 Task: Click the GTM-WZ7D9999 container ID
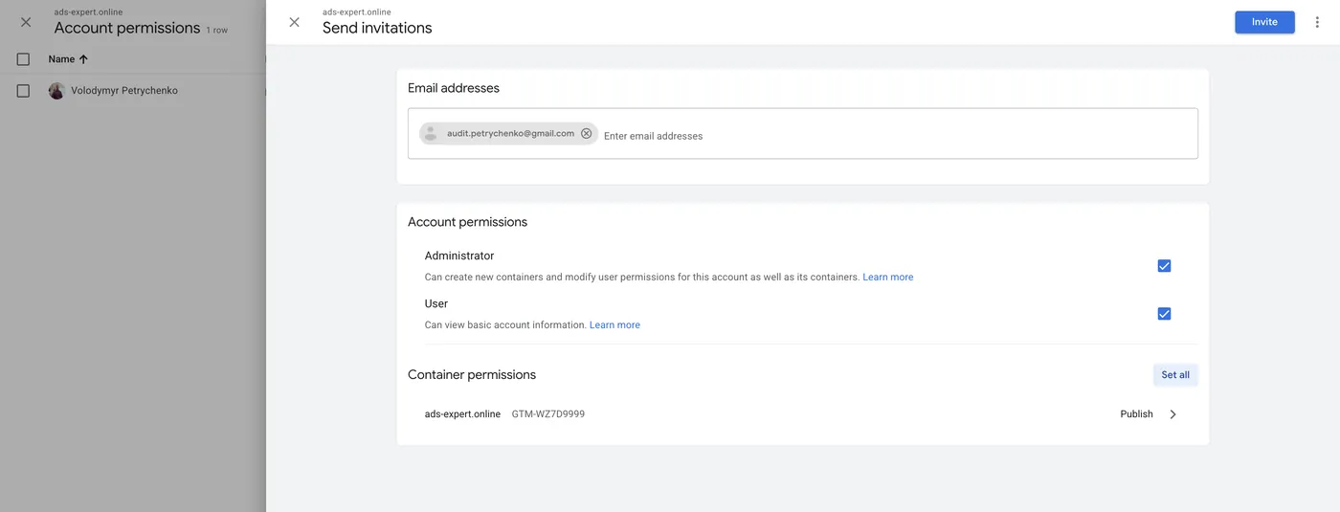[x=548, y=414]
